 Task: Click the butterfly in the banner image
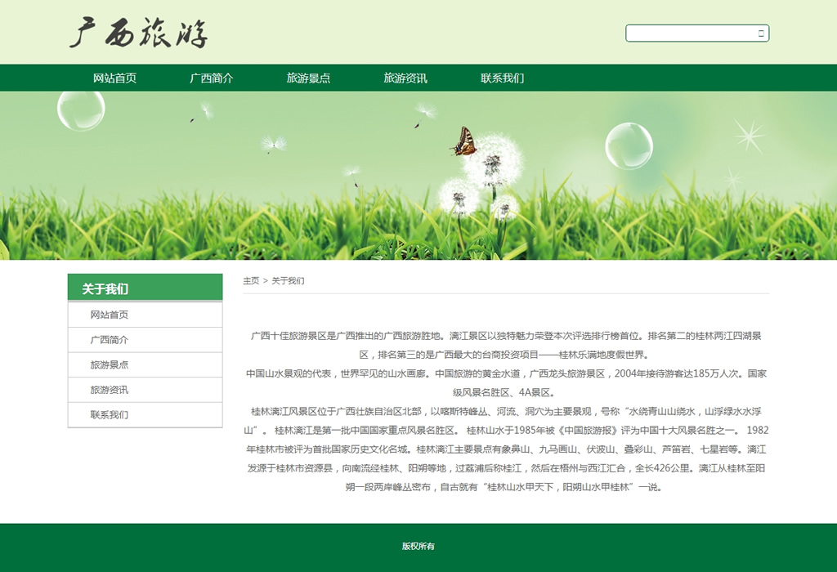[464, 142]
